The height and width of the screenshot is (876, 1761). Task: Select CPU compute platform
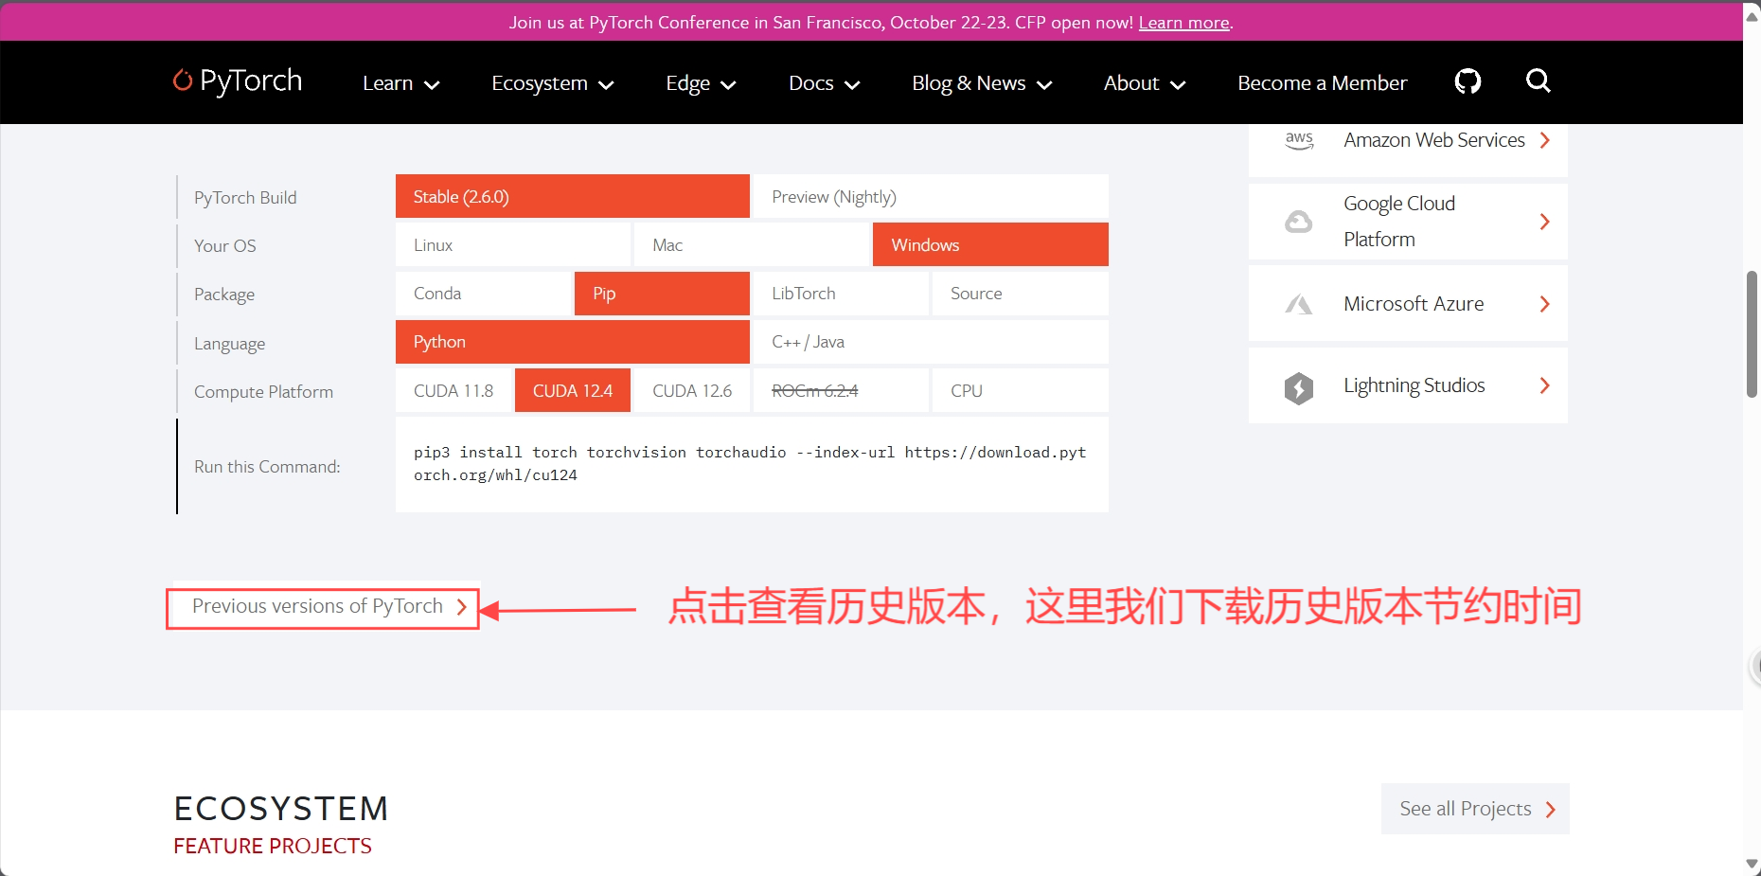click(1021, 390)
